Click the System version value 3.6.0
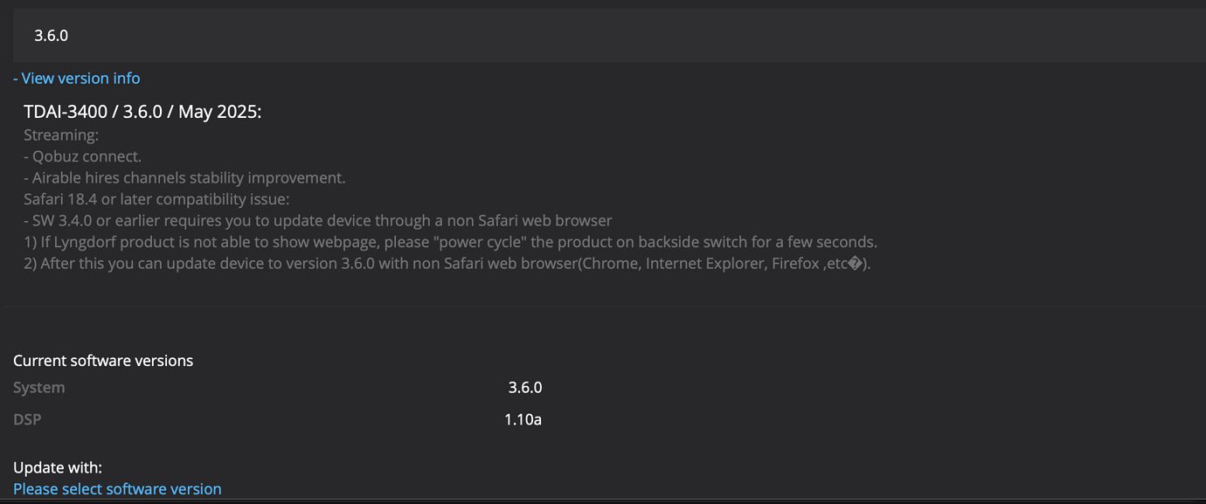The width and height of the screenshot is (1206, 504). click(525, 388)
